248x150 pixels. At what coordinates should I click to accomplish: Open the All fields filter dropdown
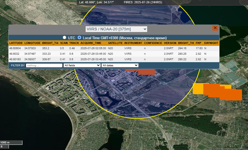[x=82, y=65]
